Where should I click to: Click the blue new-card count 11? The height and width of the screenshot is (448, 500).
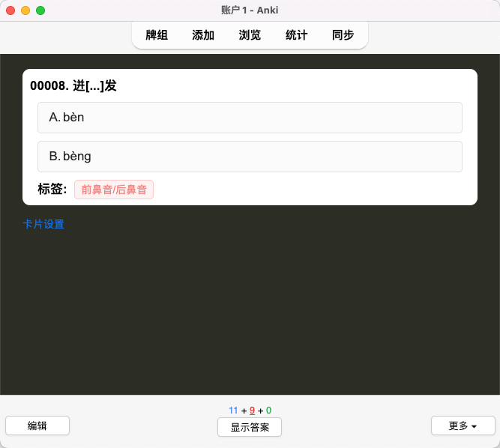[233, 410]
